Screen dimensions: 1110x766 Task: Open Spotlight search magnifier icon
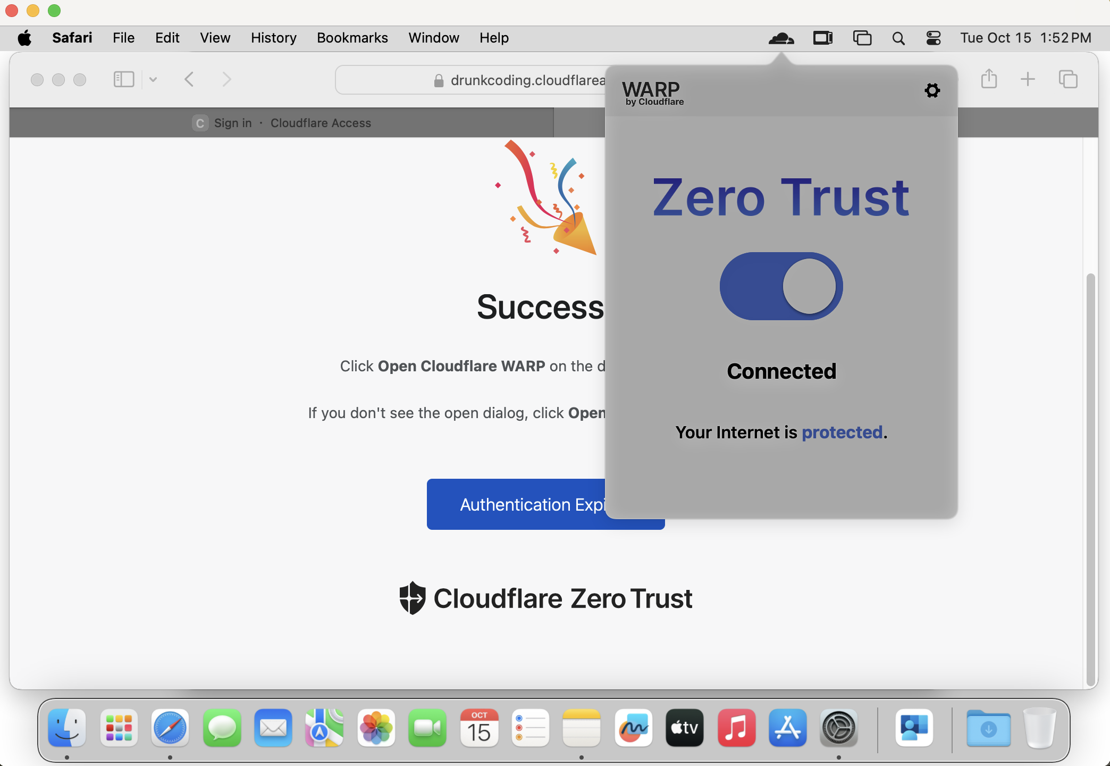click(898, 38)
